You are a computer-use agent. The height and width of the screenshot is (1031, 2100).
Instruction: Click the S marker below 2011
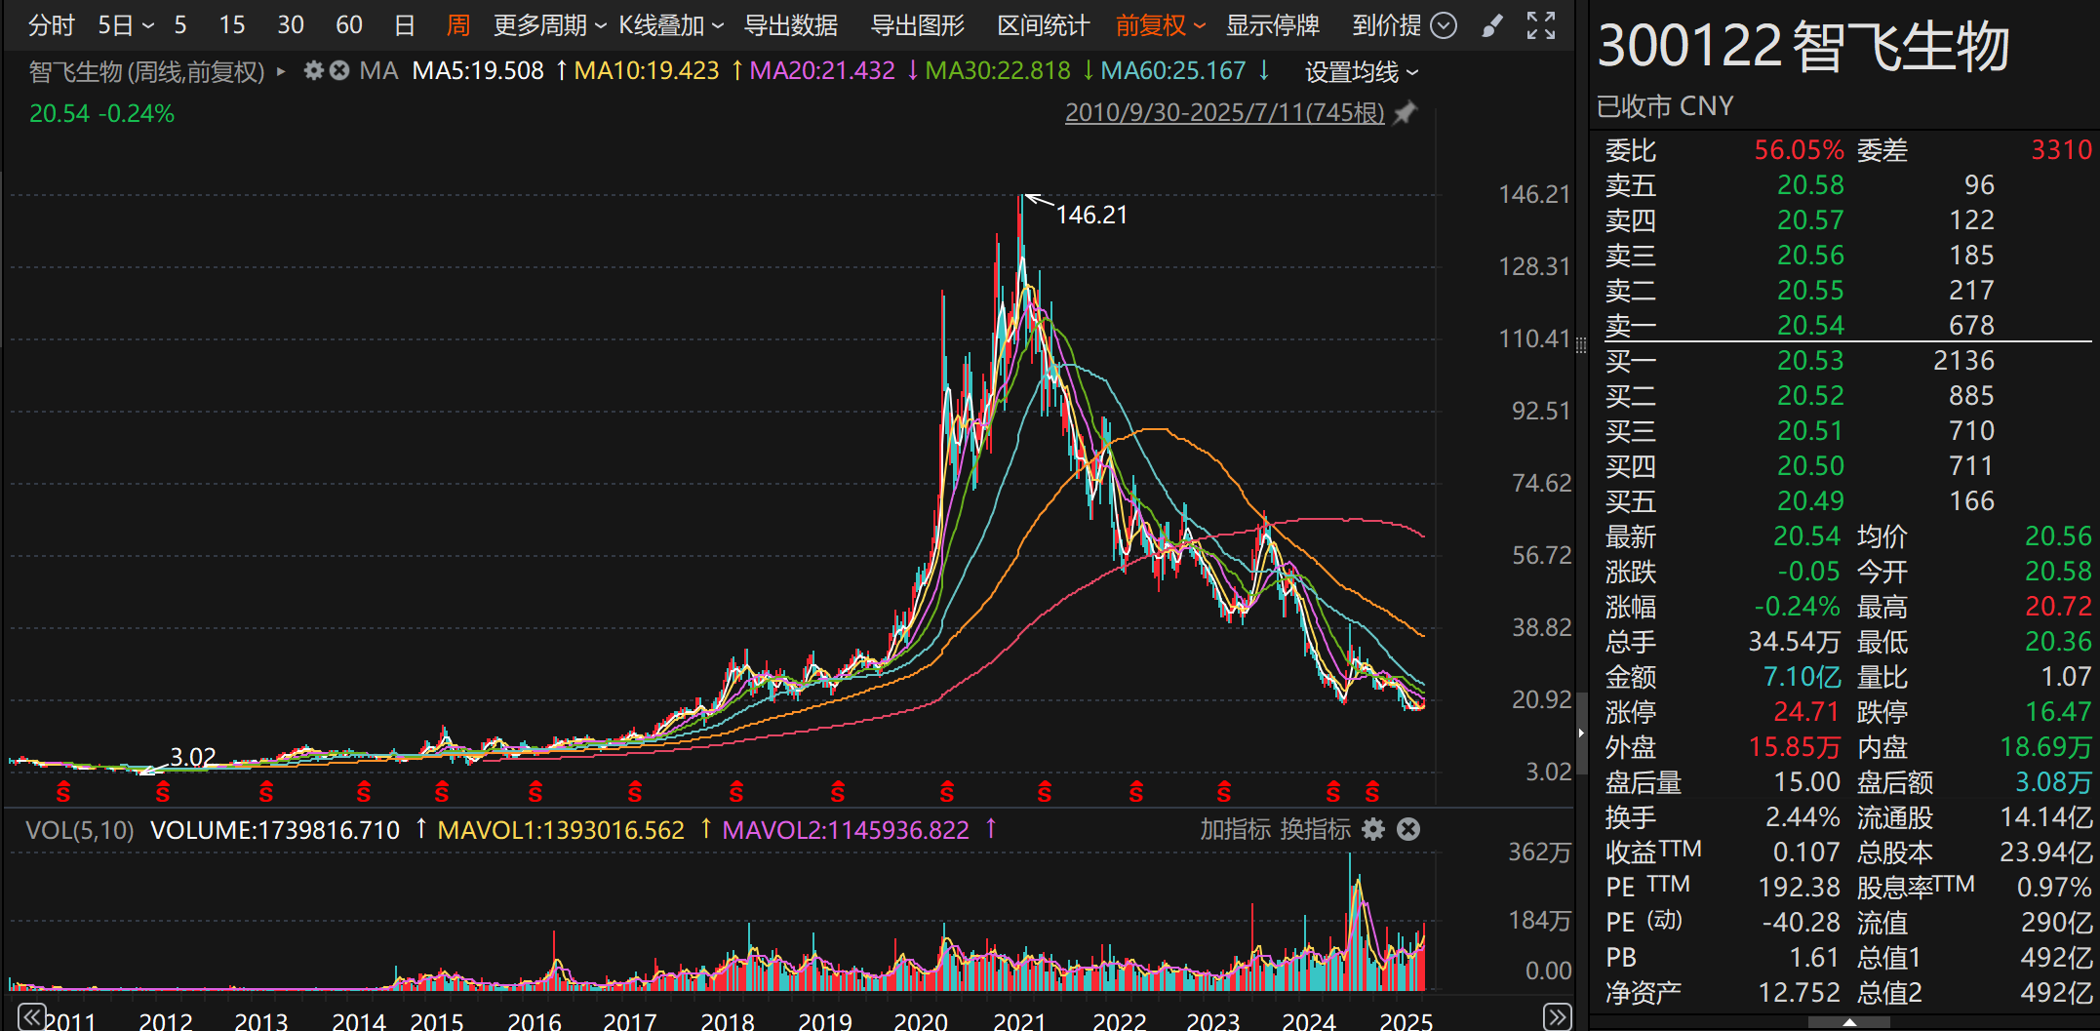pyautogui.click(x=64, y=792)
